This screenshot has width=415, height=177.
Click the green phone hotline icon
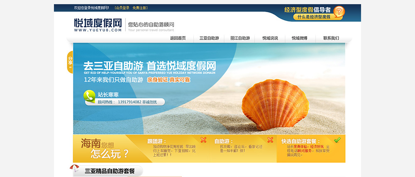89,96
